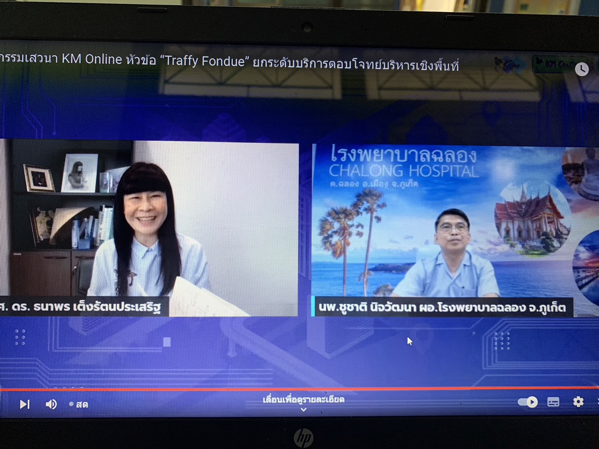Click the Next video skip button
This screenshot has height=449, width=599.
click(24, 404)
